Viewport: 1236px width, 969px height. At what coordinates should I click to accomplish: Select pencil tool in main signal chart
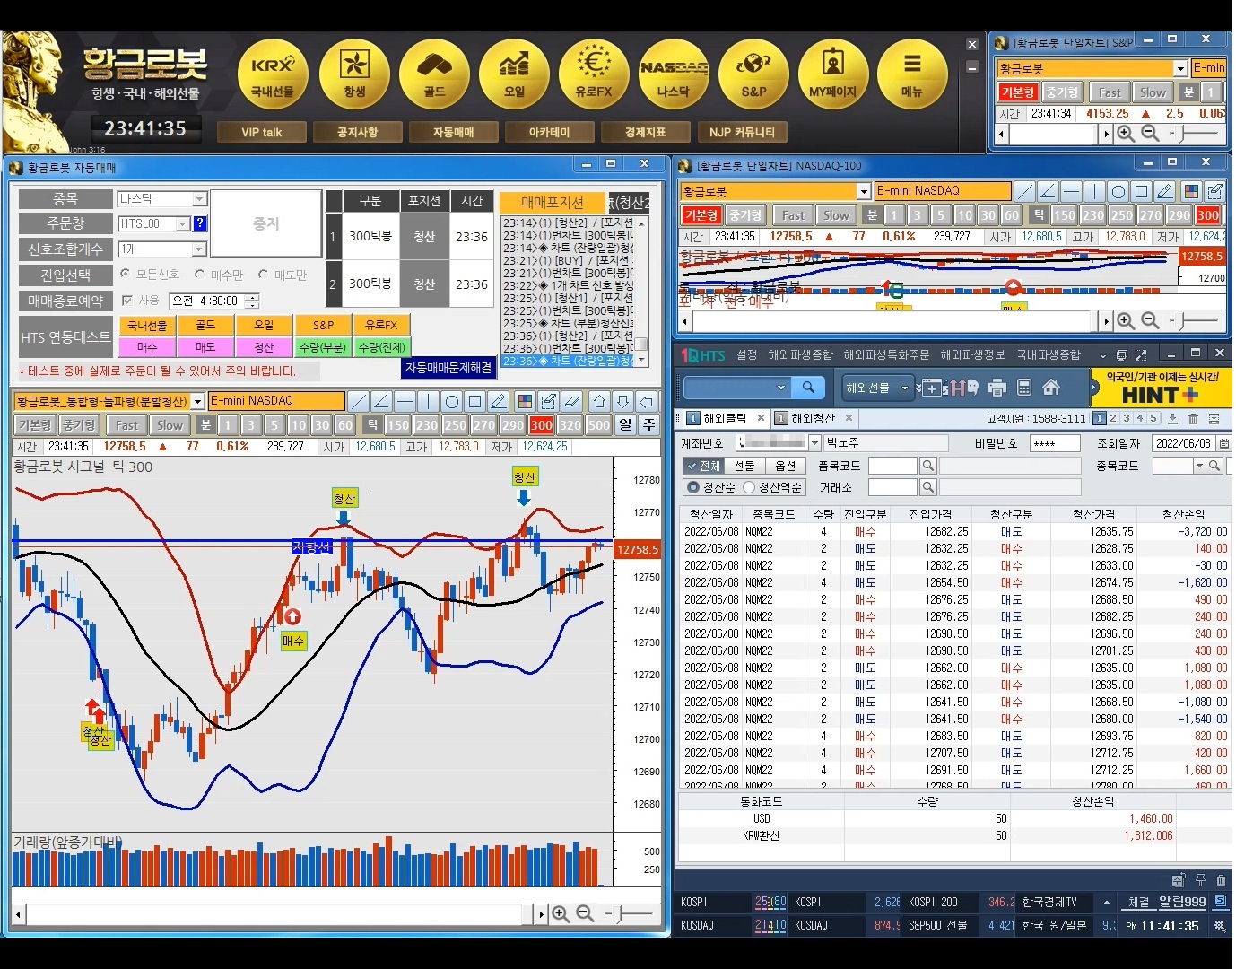[499, 401]
